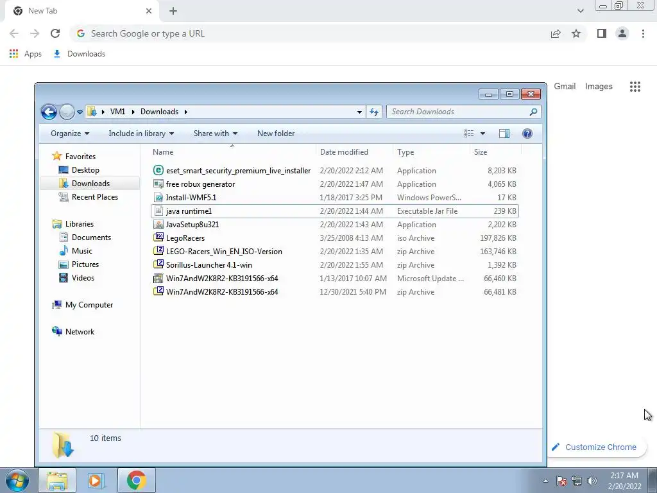Select the java runtime1 jar file icon
The image size is (657, 493).
(158, 211)
